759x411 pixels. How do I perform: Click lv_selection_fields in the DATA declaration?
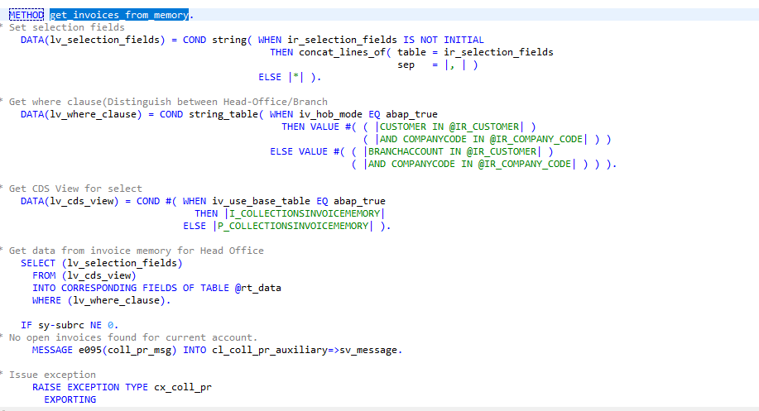click(x=105, y=40)
